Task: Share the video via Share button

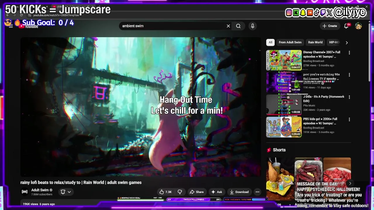Action: pyautogui.click(x=197, y=192)
